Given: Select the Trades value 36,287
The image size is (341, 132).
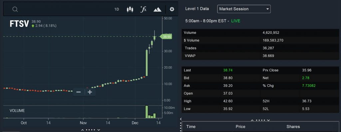Looking at the screenshot, I should [x=268, y=48].
